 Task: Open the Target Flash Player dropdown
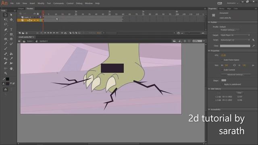[235, 35]
